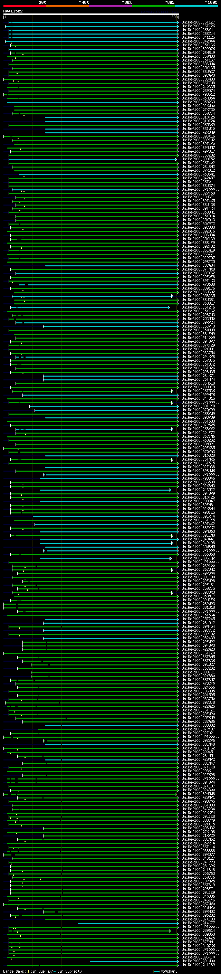Image resolution: width=221 pixels, height=974 pixels.
Task: Open the UniRef100_P93512 entry
Action: 198,95
